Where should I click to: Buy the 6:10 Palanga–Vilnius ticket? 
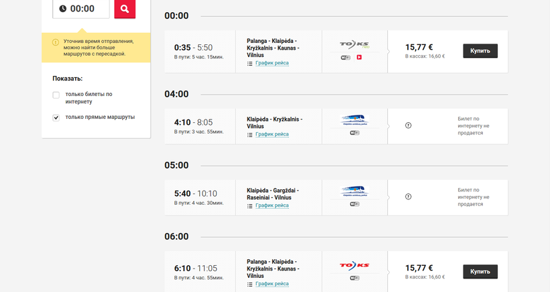click(480, 271)
